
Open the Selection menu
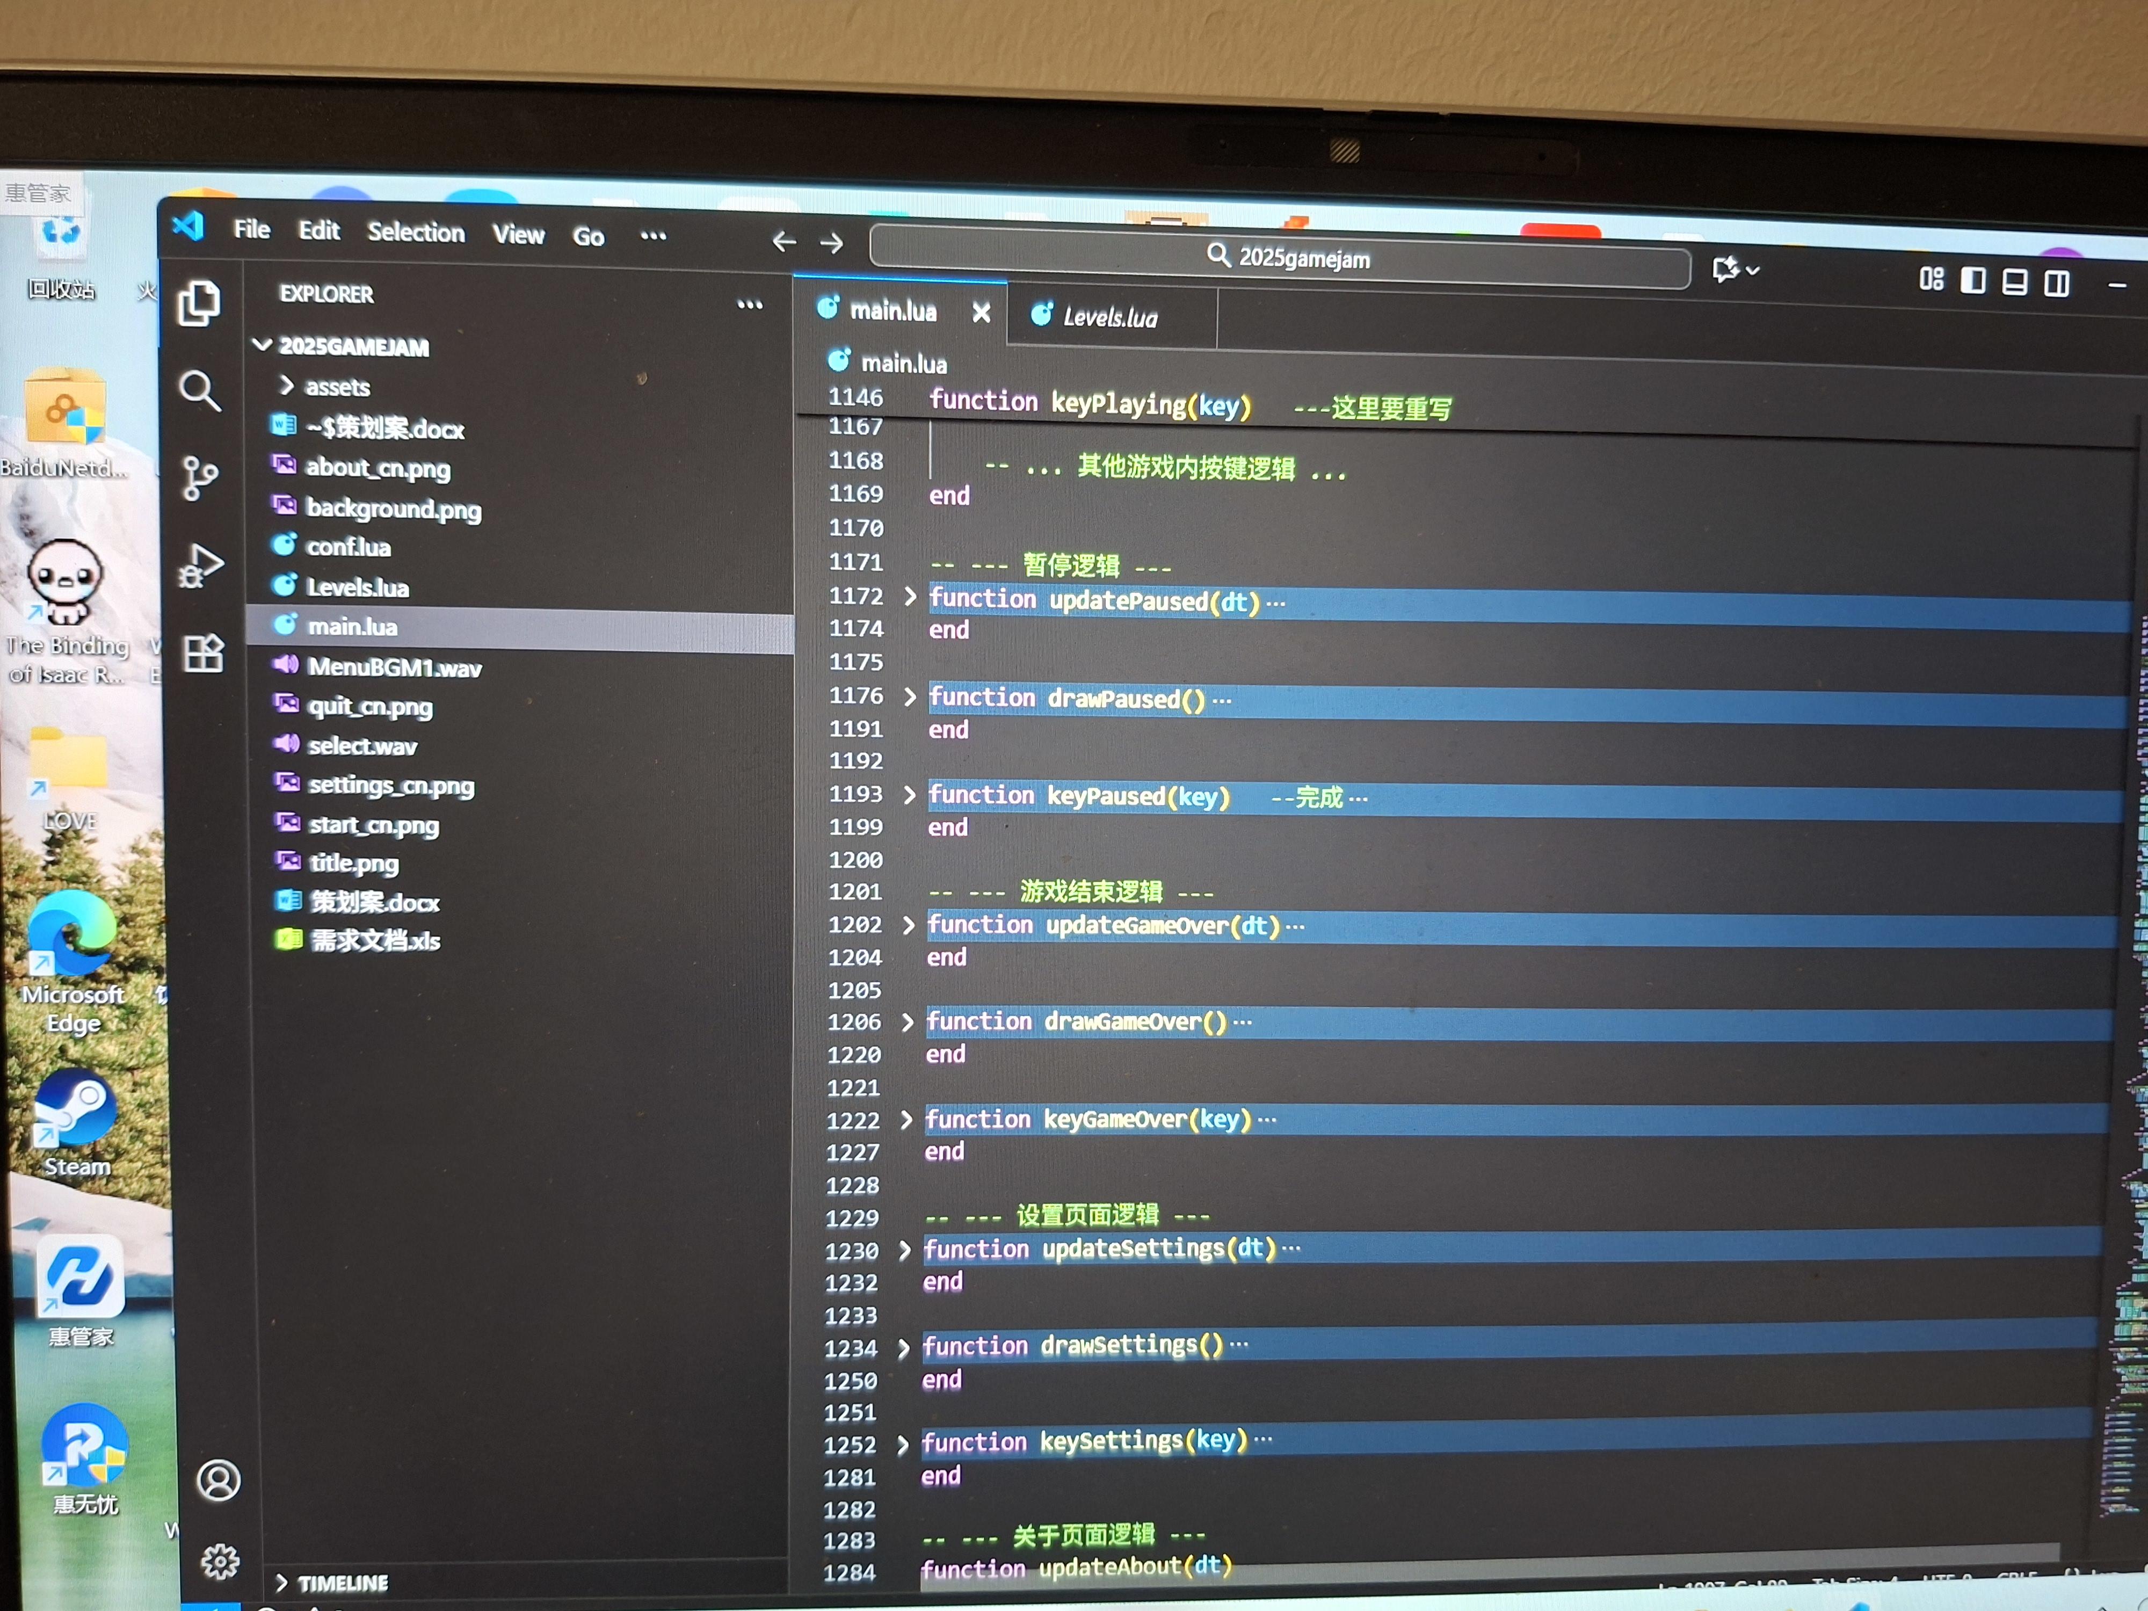416,232
